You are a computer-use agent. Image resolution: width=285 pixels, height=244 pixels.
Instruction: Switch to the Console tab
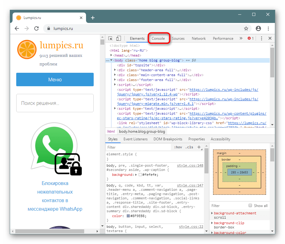point(158,39)
